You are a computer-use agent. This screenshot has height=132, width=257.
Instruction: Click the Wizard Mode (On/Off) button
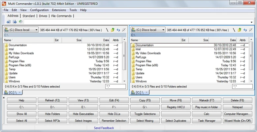click(238, 121)
